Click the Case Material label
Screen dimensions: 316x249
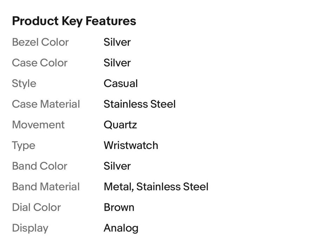pyautogui.click(x=46, y=104)
